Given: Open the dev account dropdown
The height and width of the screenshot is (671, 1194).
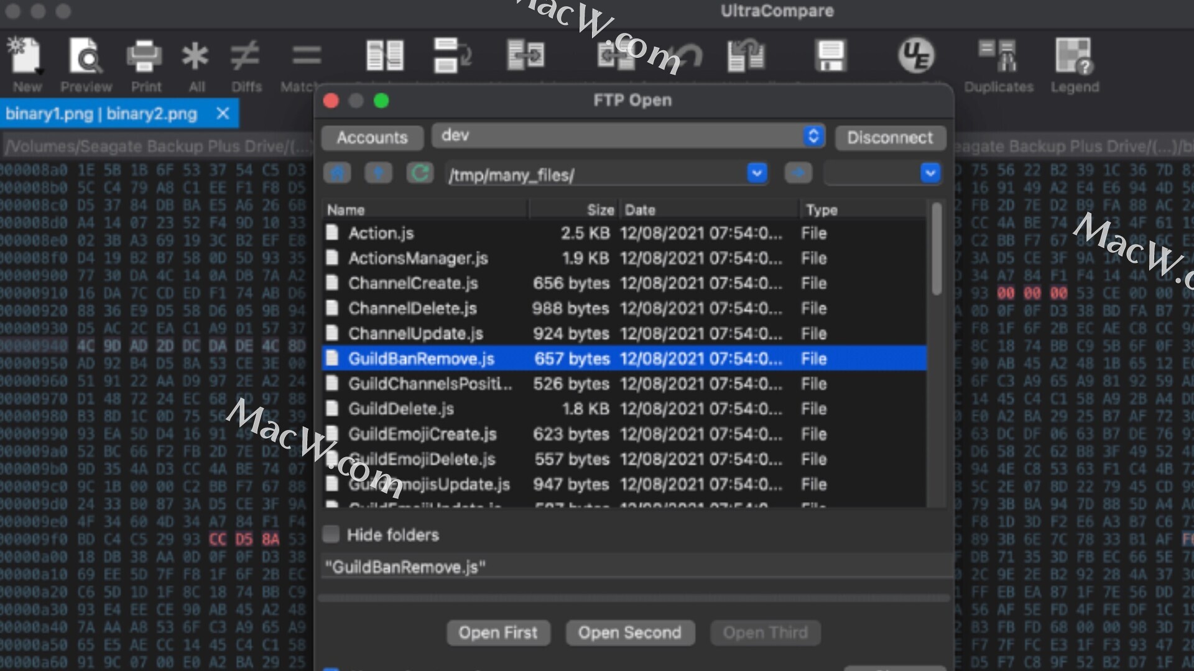Looking at the screenshot, I should point(629,135).
